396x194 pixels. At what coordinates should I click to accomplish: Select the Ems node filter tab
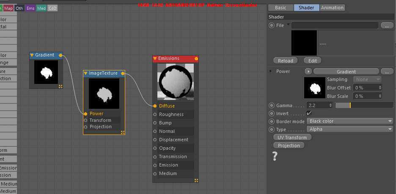(x=30, y=8)
